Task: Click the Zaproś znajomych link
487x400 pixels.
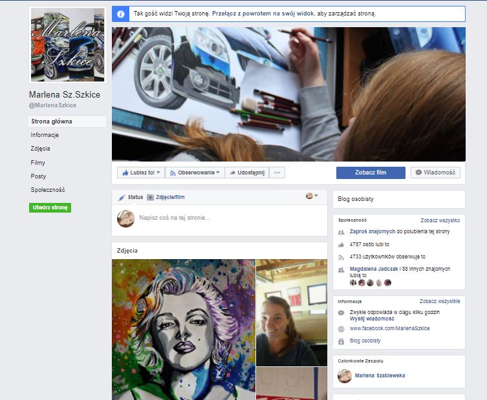Action: point(373,231)
